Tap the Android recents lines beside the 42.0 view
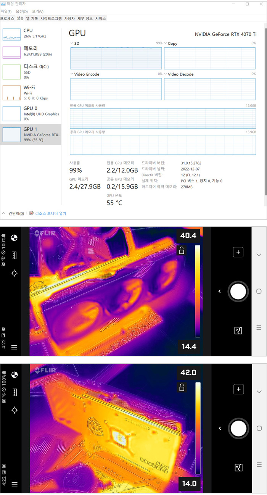The height and width of the screenshot is (495, 267). click(x=259, y=464)
